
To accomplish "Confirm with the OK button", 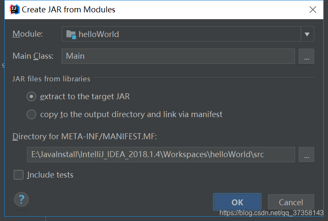I will pos(237,202).
